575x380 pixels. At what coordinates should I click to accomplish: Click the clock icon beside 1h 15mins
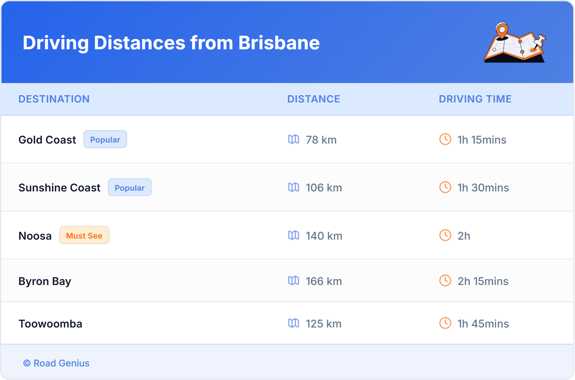(445, 139)
